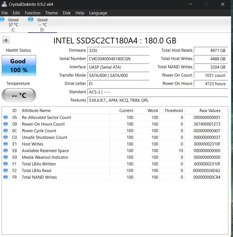Click status orb for Host Writes row
This screenshot has width=233, height=237.
(6, 144)
